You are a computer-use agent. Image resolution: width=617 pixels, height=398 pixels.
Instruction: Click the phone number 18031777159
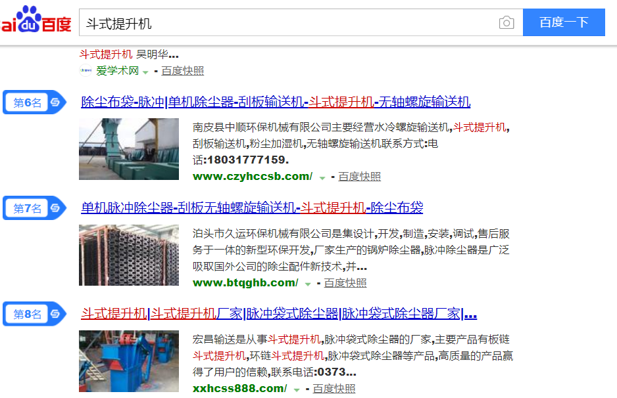(x=245, y=160)
